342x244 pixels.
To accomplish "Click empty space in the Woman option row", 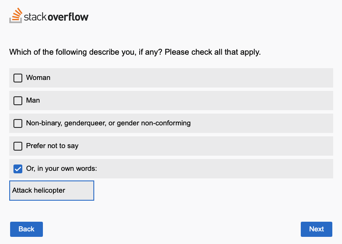I will [x=192, y=78].
